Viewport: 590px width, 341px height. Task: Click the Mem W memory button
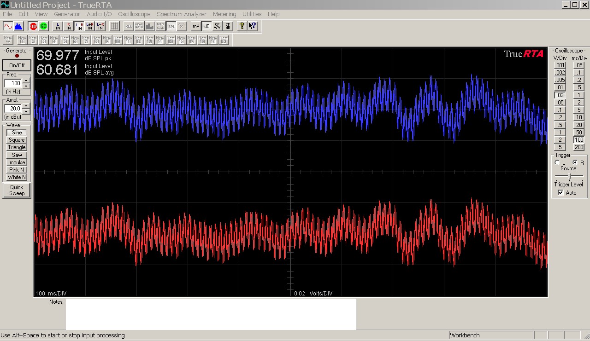tap(8, 40)
